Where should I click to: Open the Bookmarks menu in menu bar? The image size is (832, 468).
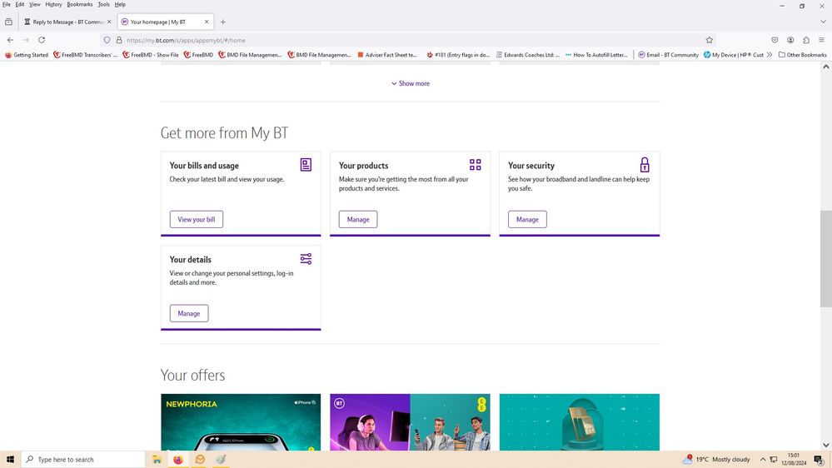(x=80, y=4)
